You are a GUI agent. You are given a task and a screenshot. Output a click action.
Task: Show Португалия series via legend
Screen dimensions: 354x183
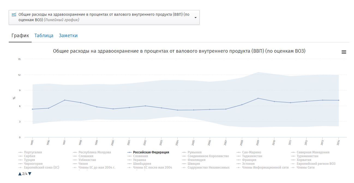coord(33,152)
